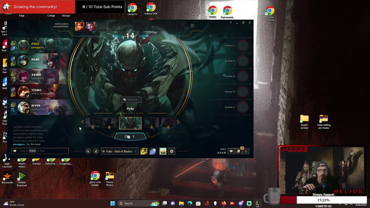Click Pyke's summoner name gaungguru
The height and width of the screenshot is (208, 370).
(37, 47)
